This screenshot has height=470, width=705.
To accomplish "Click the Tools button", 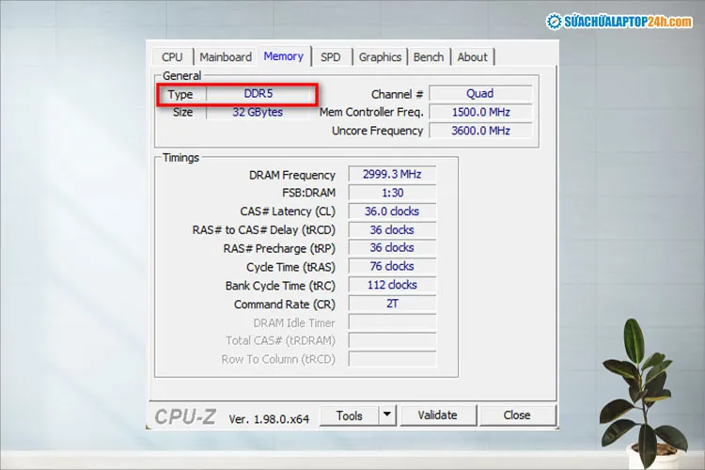I will 349,415.
